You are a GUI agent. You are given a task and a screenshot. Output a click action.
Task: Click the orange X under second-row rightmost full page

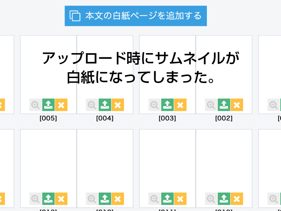click(237, 199)
